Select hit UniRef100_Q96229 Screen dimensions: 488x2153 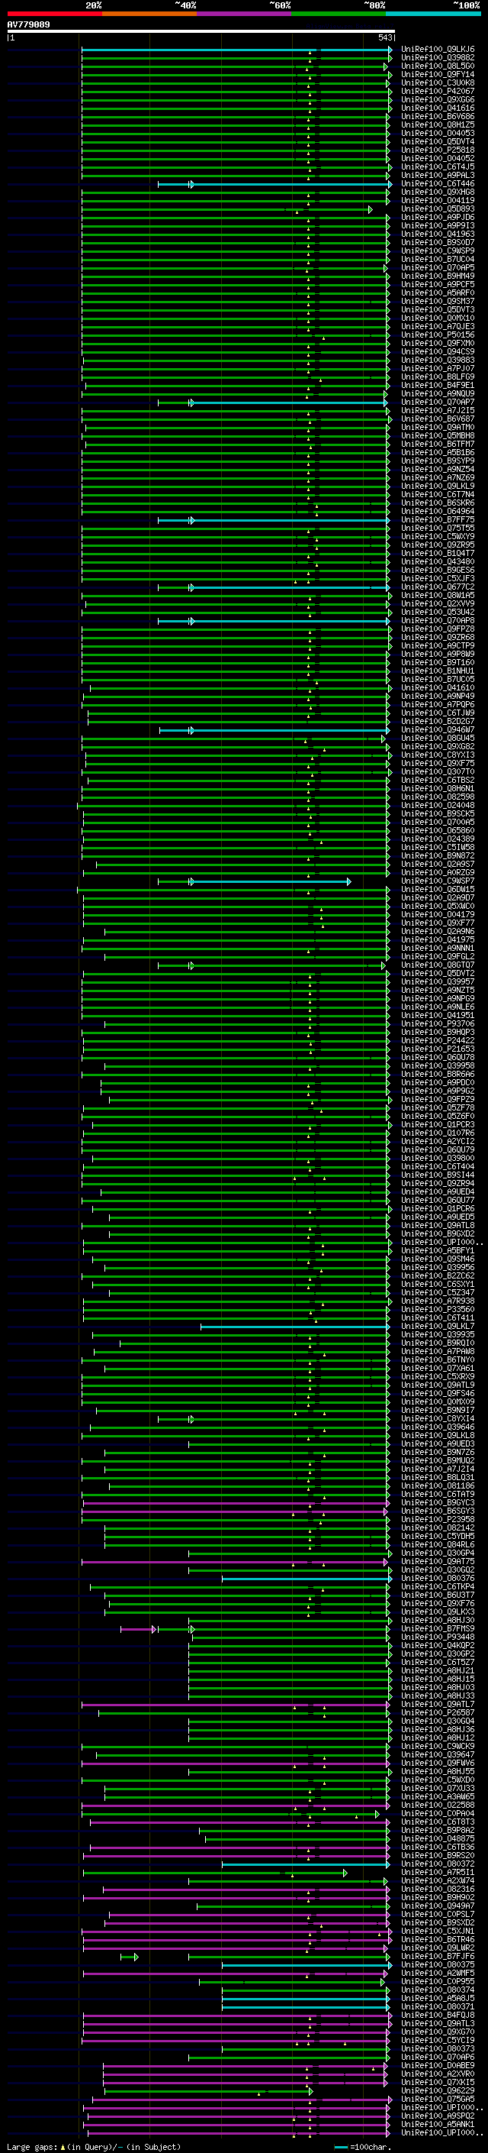point(438,2090)
